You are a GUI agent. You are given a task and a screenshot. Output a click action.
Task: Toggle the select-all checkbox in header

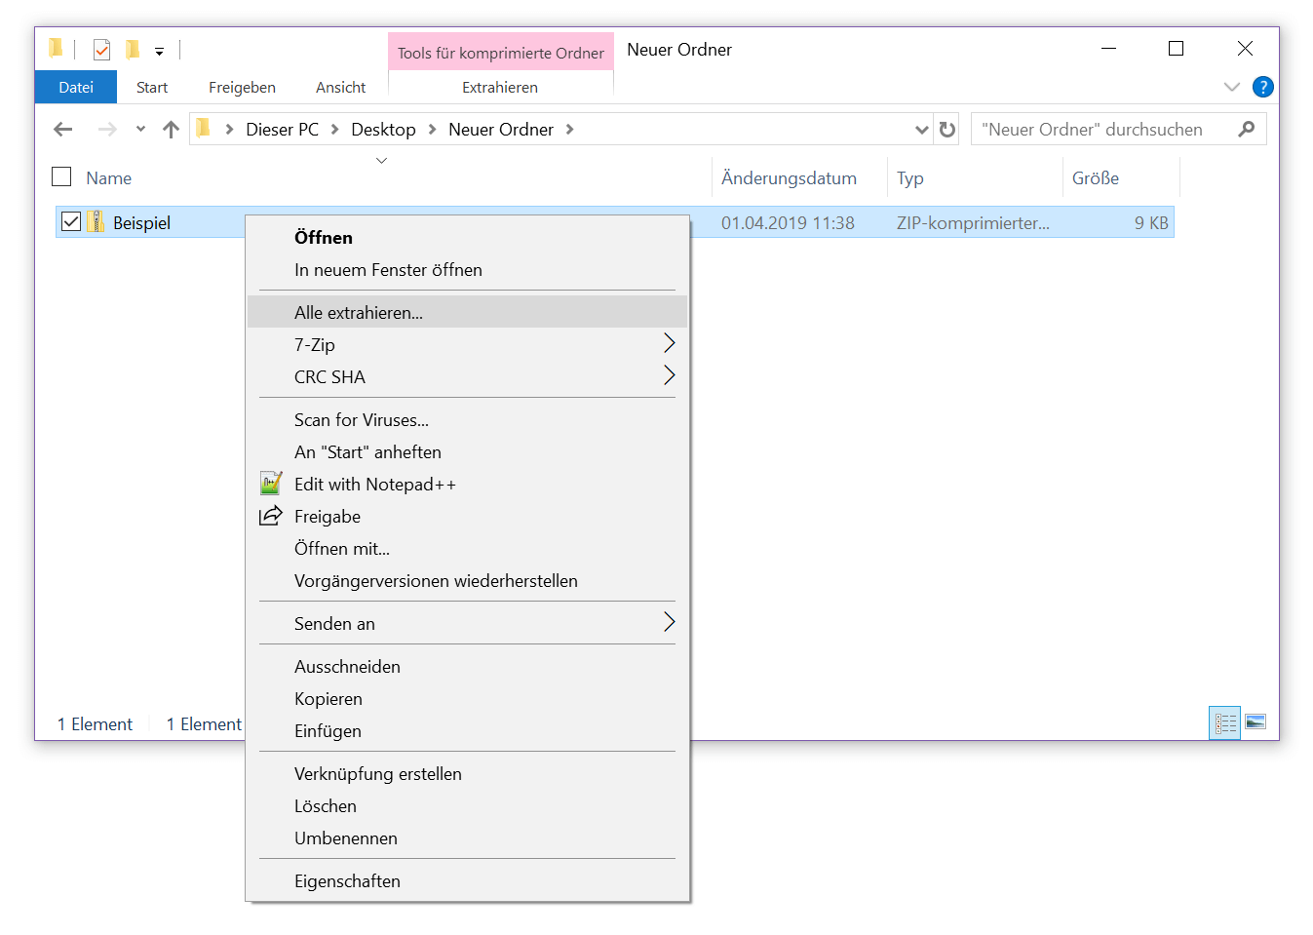pyautogui.click(x=61, y=176)
